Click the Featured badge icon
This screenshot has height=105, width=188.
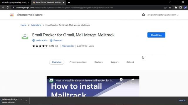51,41
